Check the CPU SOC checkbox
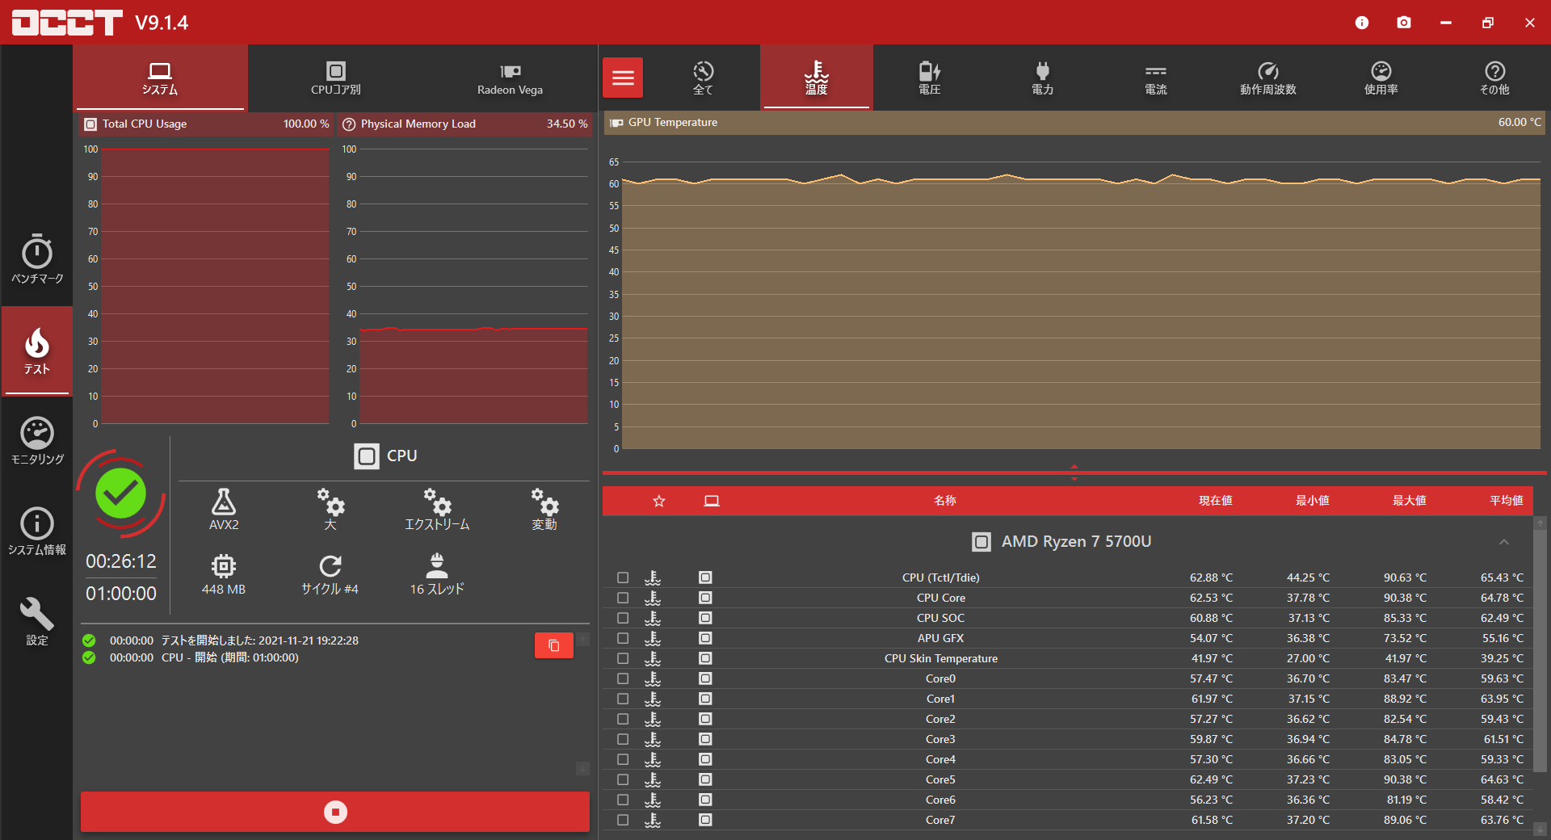This screenshot has width=1551, height=840. (x=623, y=618)
